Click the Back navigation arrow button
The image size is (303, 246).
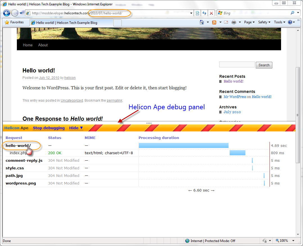pyautogui.click(x=7, y=13)
